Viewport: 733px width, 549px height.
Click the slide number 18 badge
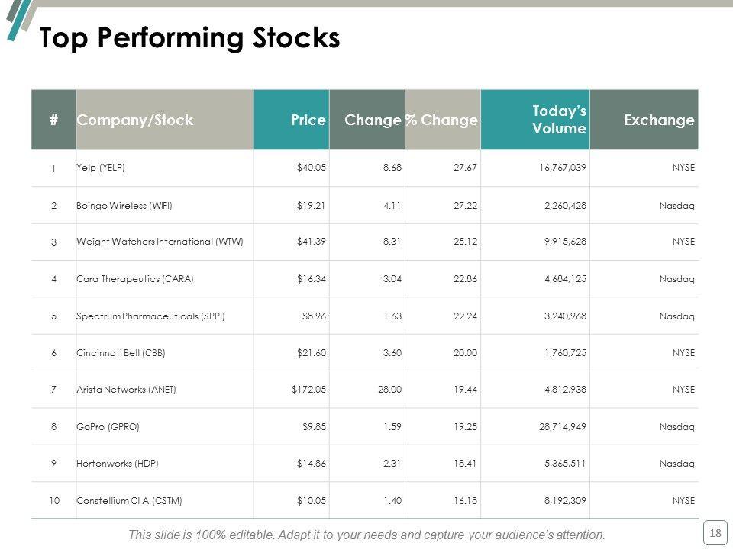pos(715,532)
